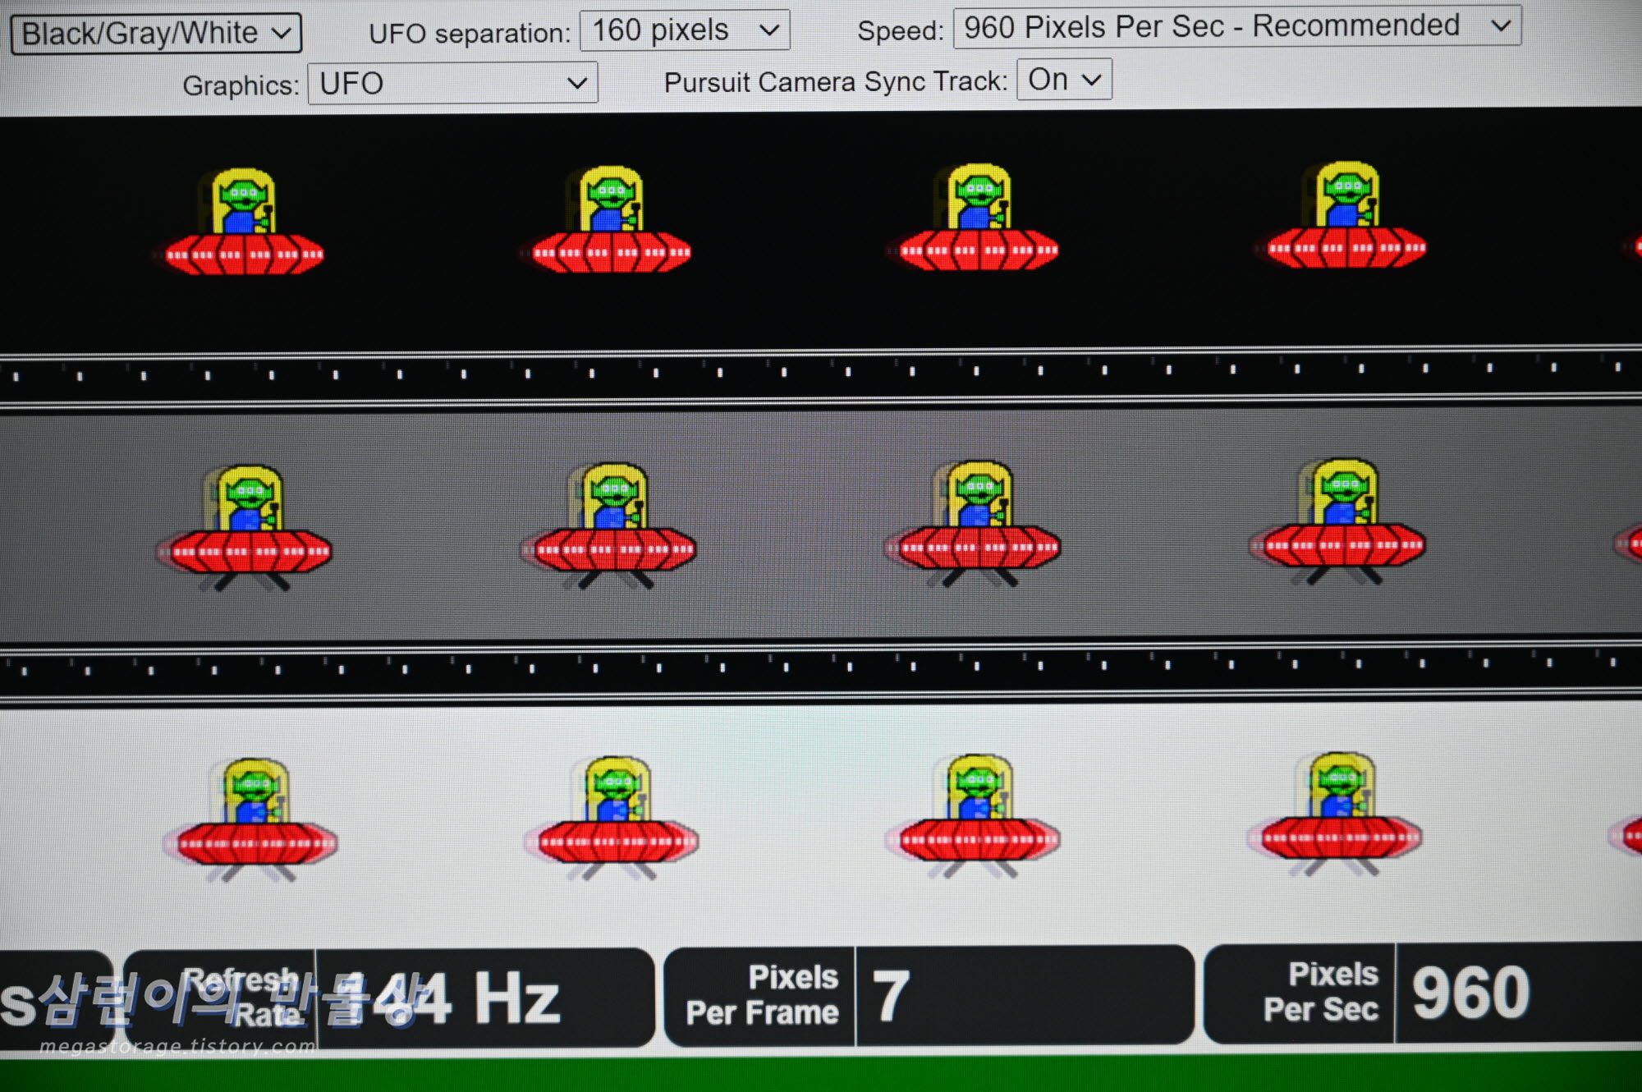The height and width of the screenshot is (1092, 1642).
Task: Click third UFO in black row
Action: pyautogui.click(x=977, y=218)
